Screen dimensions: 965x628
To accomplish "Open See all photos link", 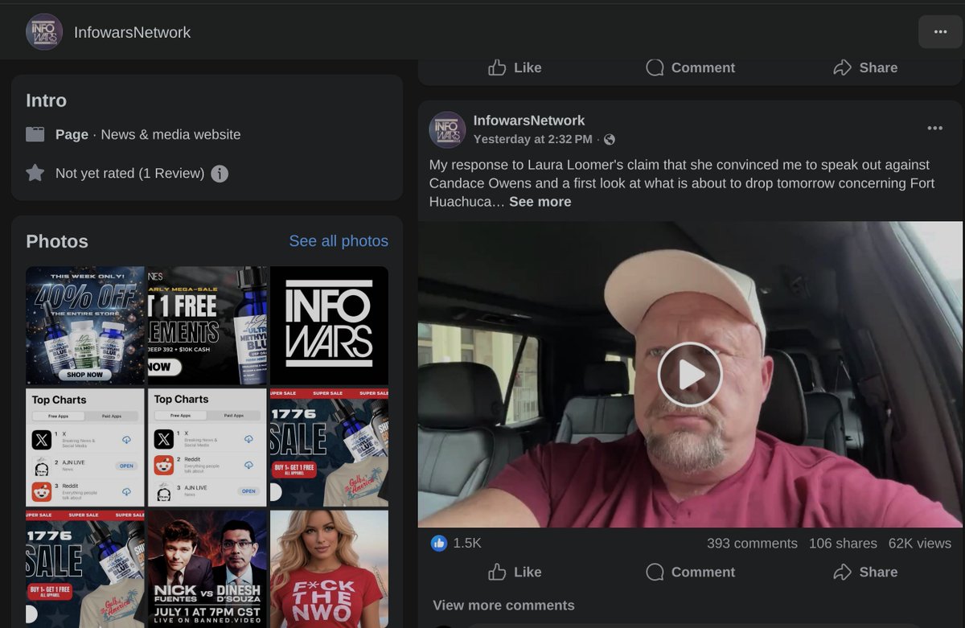I will click(x=339, y=241).
